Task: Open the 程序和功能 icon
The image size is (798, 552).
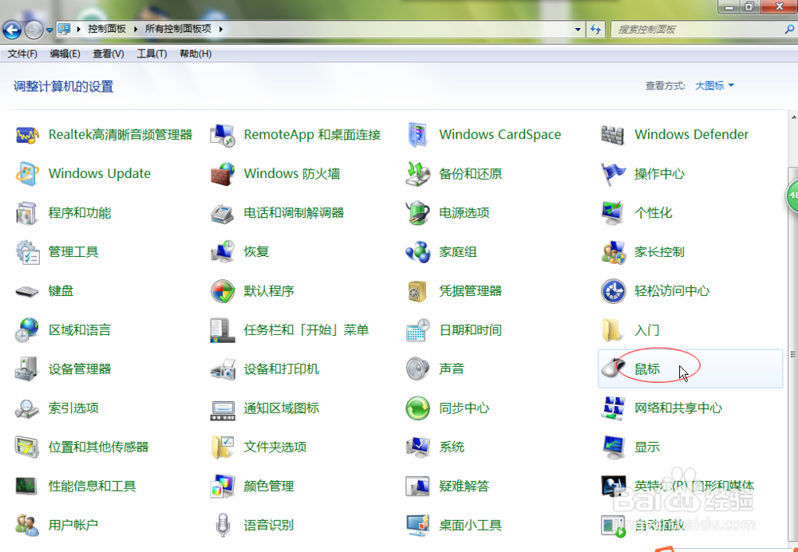Action: click(x=27, y=213)
